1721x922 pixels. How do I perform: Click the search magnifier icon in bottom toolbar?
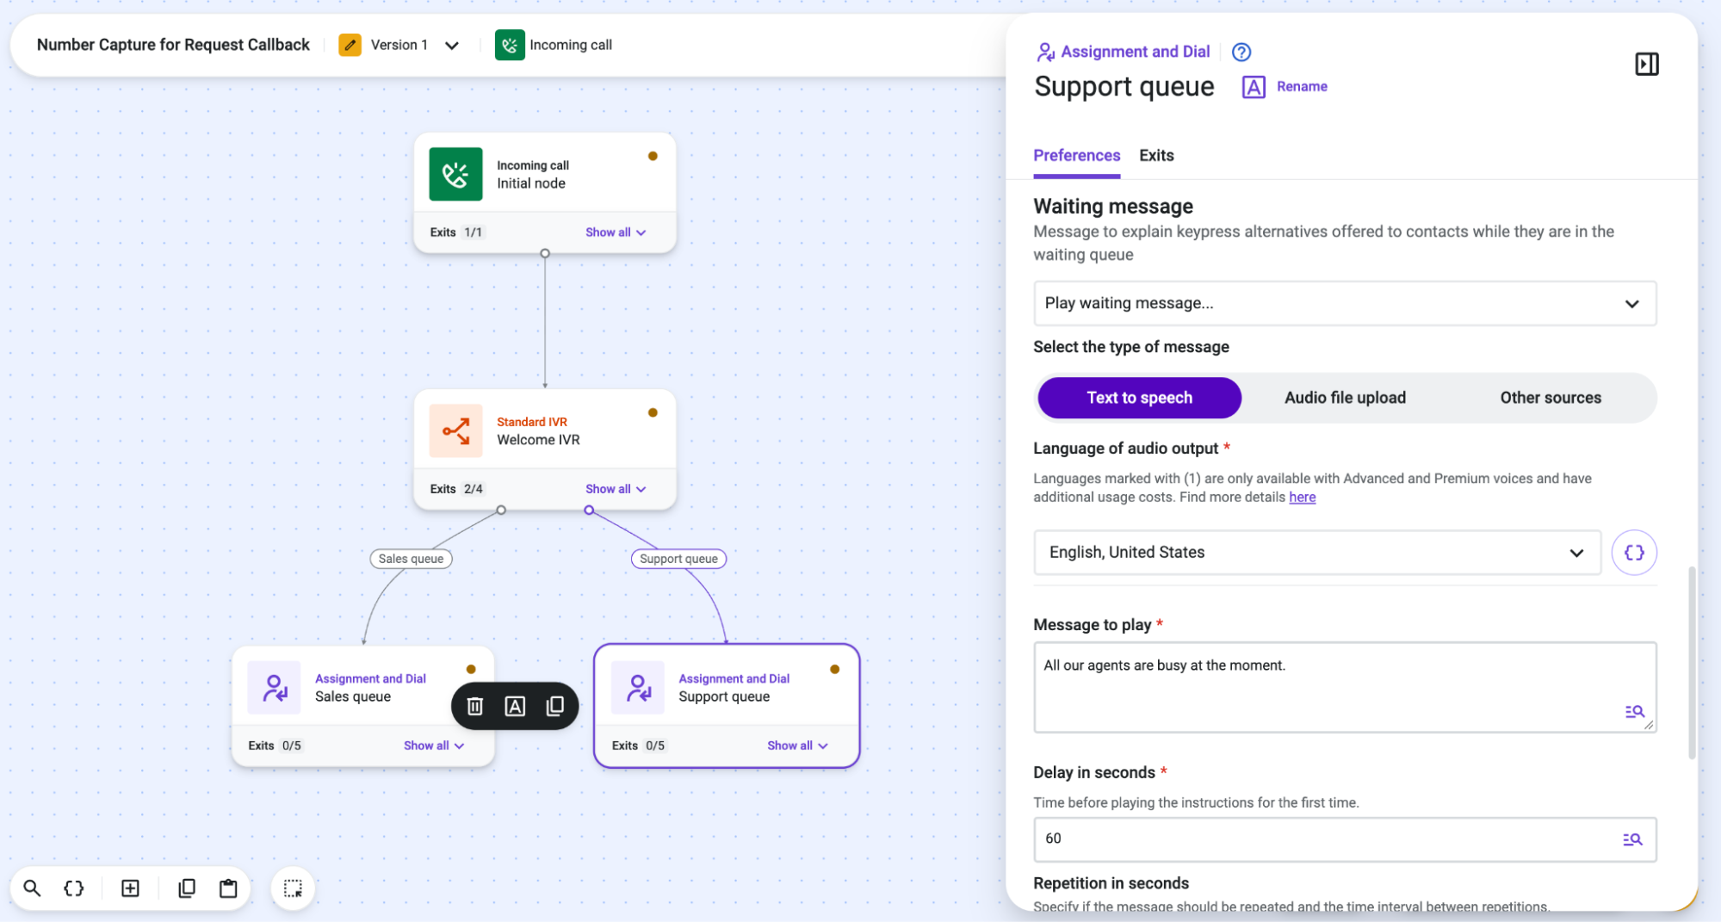pyautogui.click(x=32, y=888)
